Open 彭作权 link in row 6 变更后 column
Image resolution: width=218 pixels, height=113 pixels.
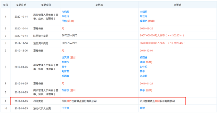pos(144,67)
